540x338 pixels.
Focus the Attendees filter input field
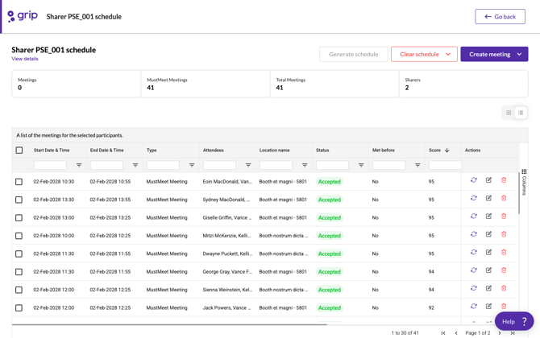click(x=219, y=166)
